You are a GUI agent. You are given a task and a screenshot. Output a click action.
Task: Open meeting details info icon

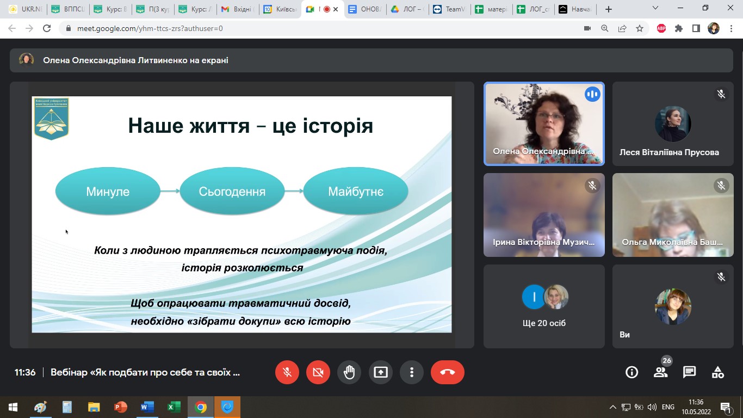631,372
